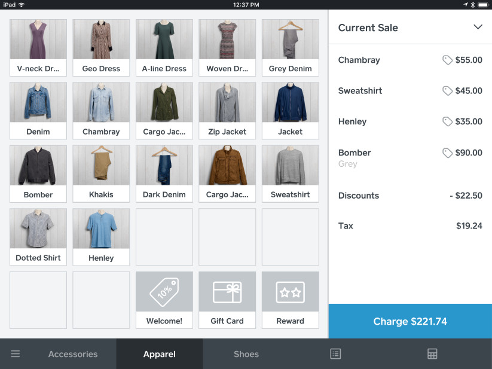
Task: Tap the Charge $221.74 button
Action: (410, 321)
